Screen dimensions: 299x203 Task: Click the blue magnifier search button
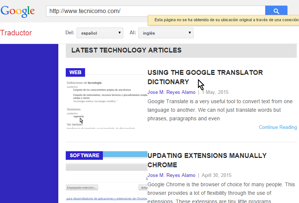click(x=276, y=11)
